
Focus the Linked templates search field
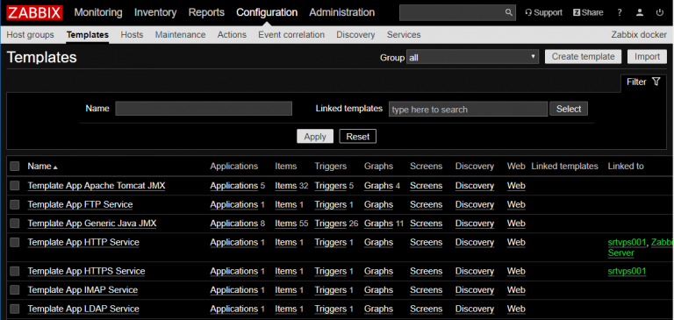(x=468, y=109)
